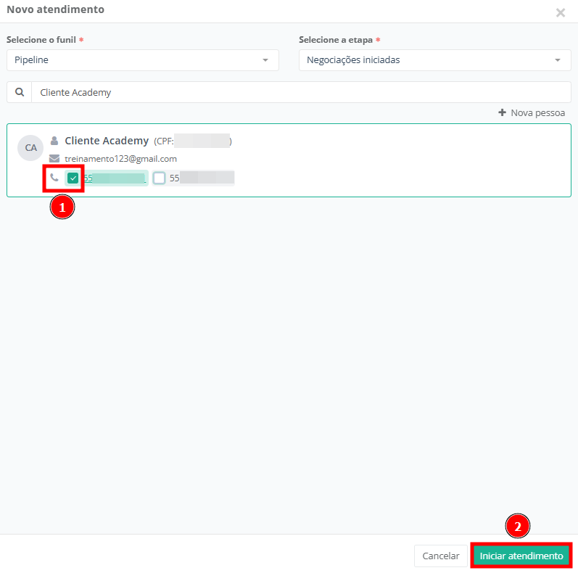Click the caret arrow on the stage selector
The image size is (578, 573).
coord(557,60)
